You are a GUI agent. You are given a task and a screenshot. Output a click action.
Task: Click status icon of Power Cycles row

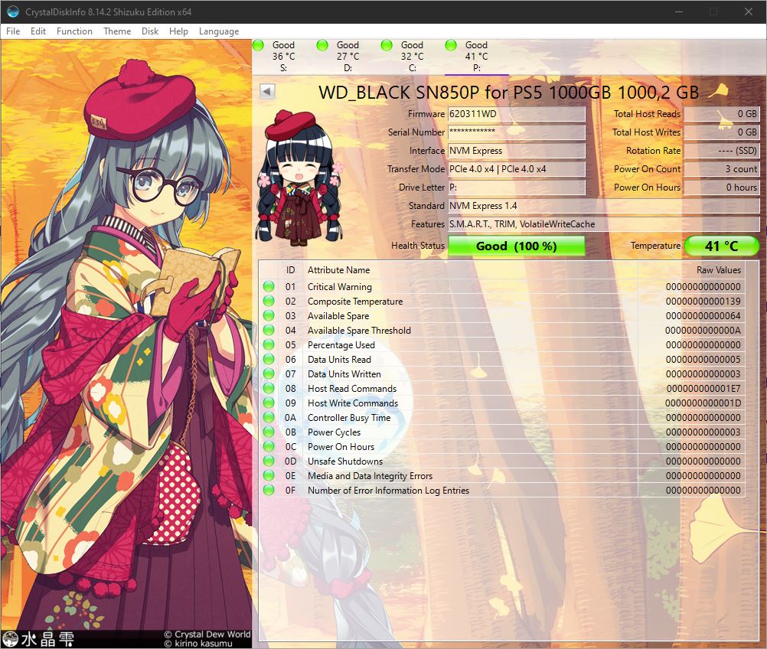pyautogui.click(x=269, y=432)
